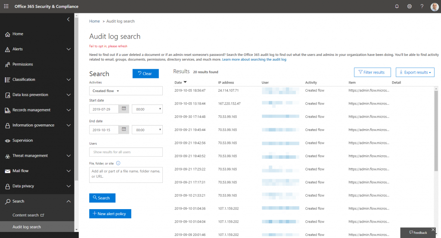Screen dimensions: 441x238
Task: Click the Users input field
Action: tap(125, 152)
